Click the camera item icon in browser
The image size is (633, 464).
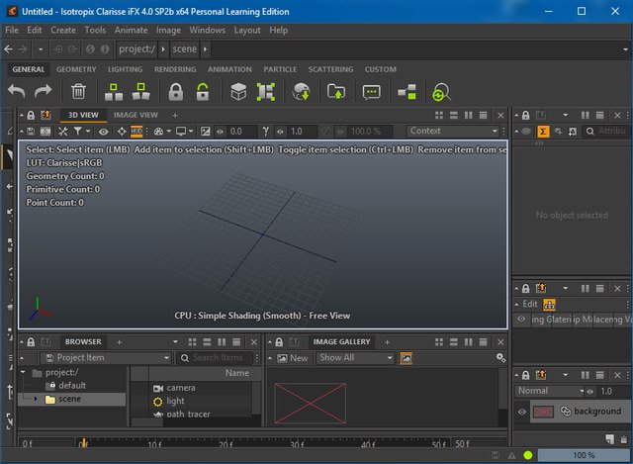(156, 388)
